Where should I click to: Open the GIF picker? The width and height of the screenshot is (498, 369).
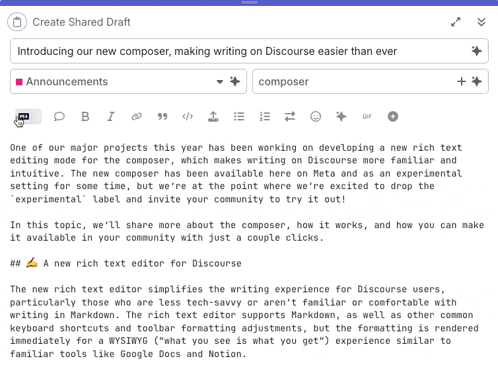pyautogui.click(x=367, y=116)
